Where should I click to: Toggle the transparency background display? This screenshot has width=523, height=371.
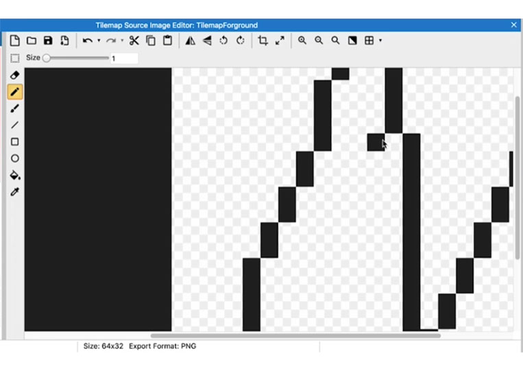click(x=352, y=40)
